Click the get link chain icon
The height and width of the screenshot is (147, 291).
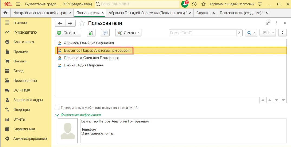(268, 23)
